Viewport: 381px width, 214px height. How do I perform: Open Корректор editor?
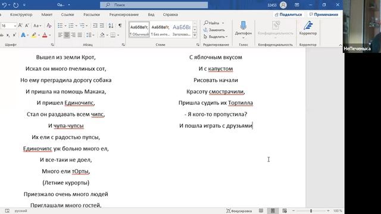point(308,29)
